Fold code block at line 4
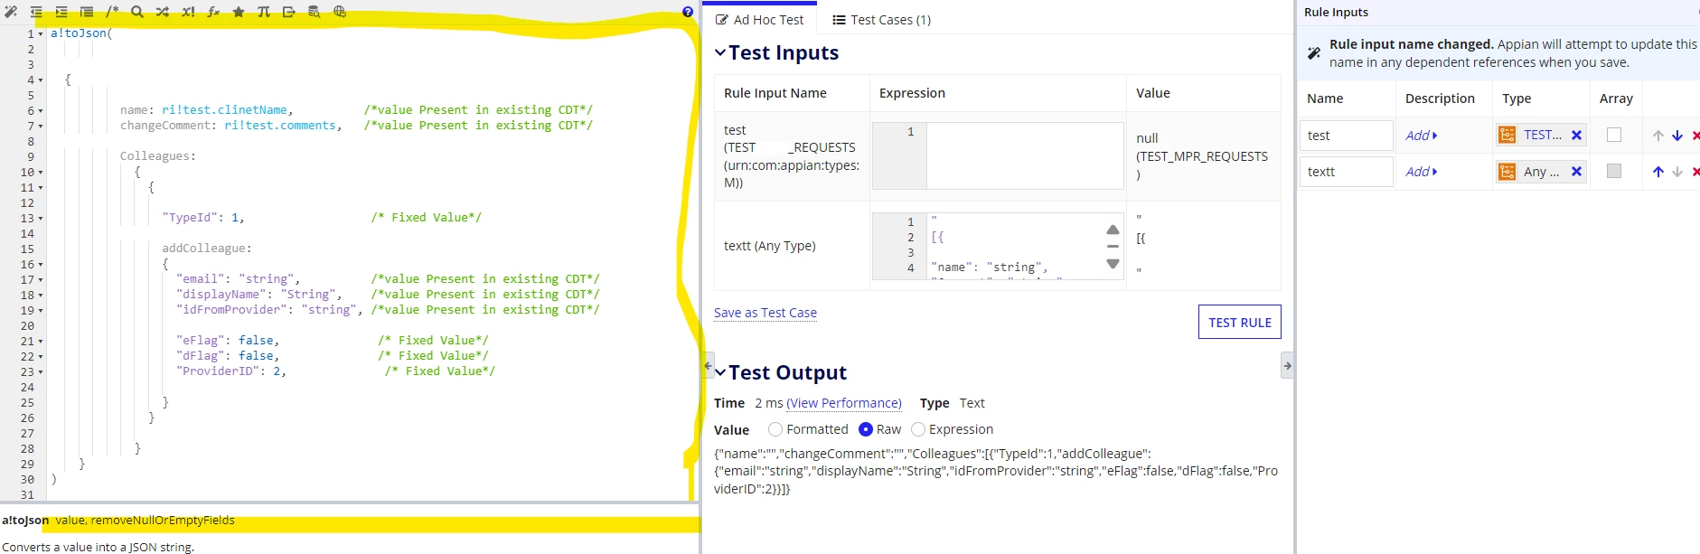 click(x=41, y=80)
